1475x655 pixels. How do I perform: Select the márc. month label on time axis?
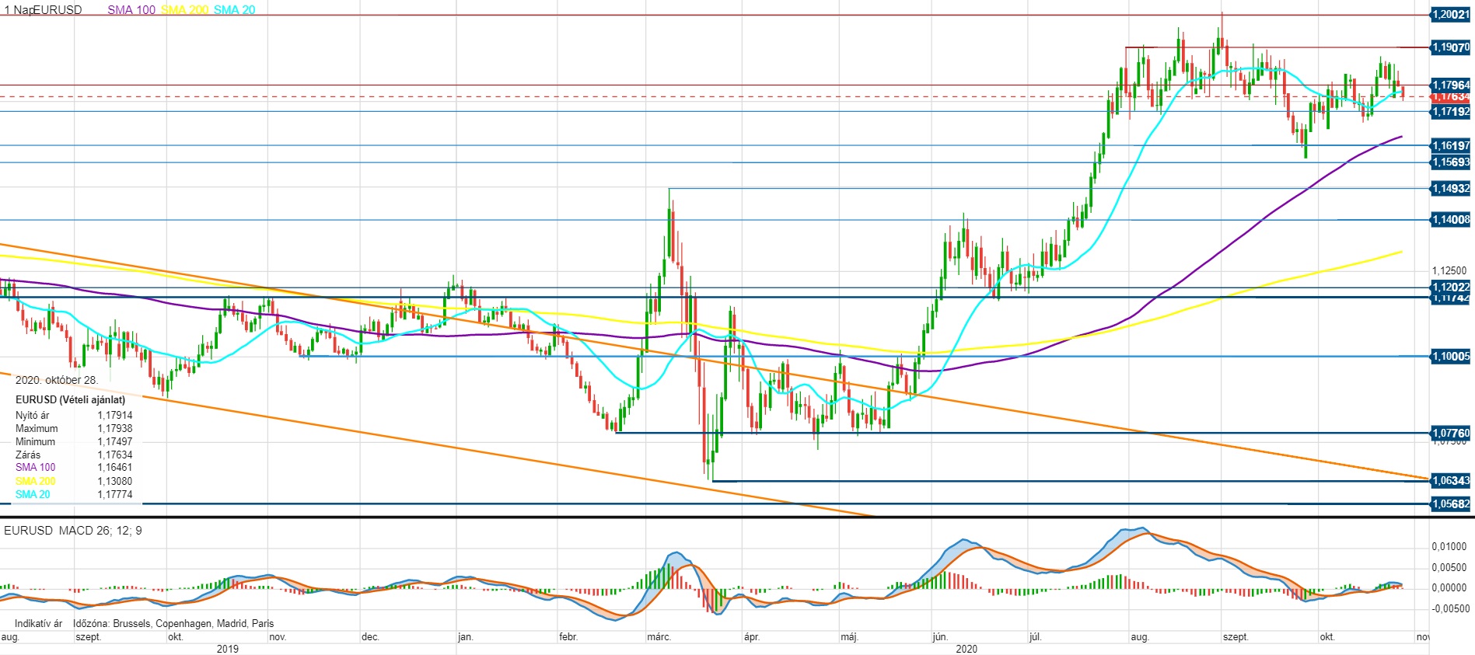pyautogui.click(x=659, y=637)
